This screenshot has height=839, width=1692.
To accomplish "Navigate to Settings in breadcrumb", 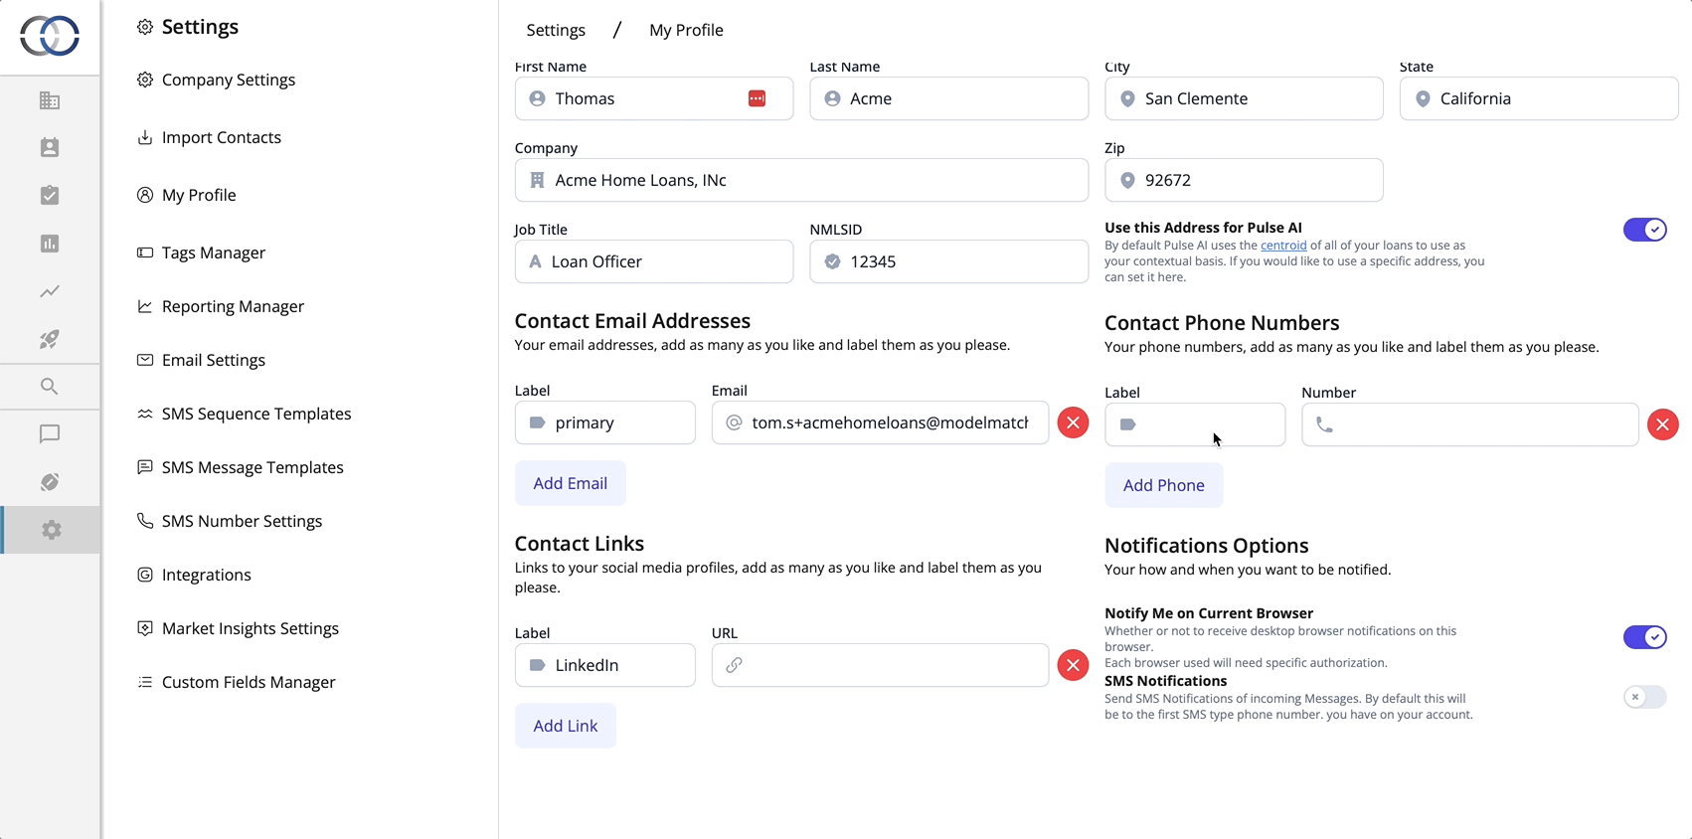I will point(556,30).
